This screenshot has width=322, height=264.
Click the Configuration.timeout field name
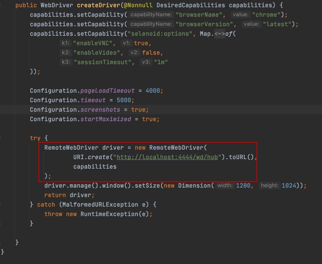93,100
